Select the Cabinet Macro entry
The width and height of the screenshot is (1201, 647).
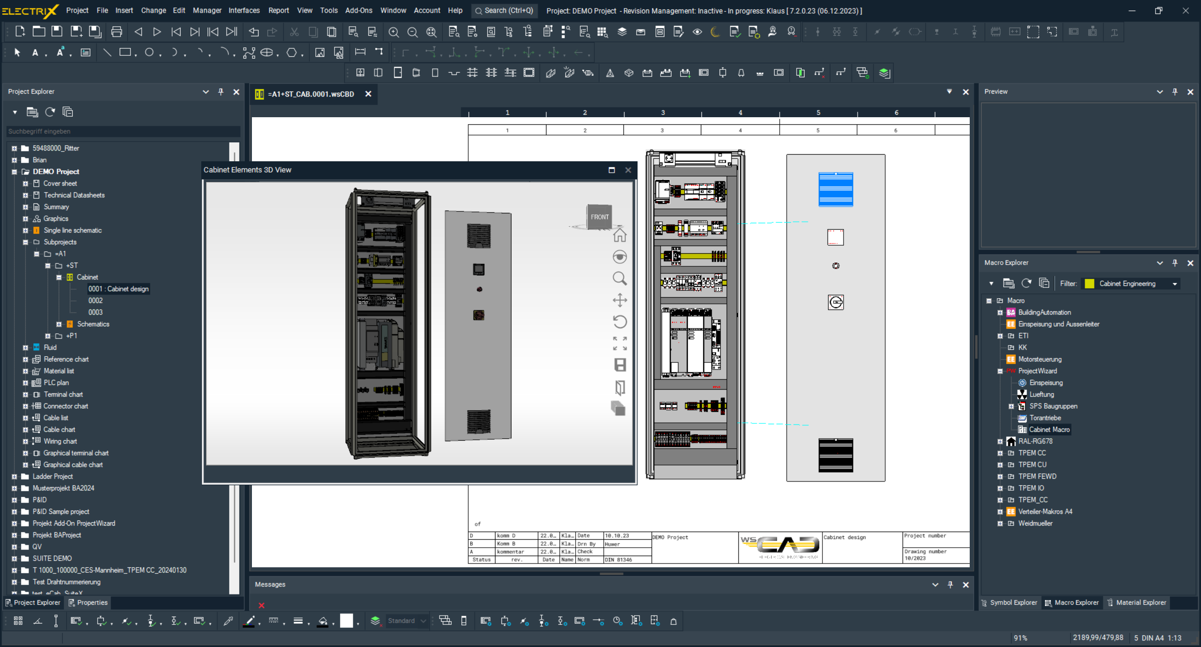tap(1049, 429)
